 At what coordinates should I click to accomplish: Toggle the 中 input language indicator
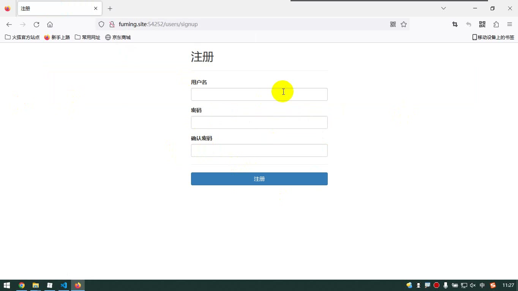point(482,285)
